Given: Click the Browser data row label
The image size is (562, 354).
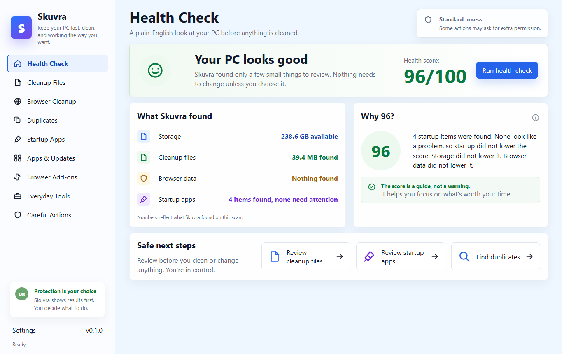Looking at the screenshot, I should click(x=177, y=178).
